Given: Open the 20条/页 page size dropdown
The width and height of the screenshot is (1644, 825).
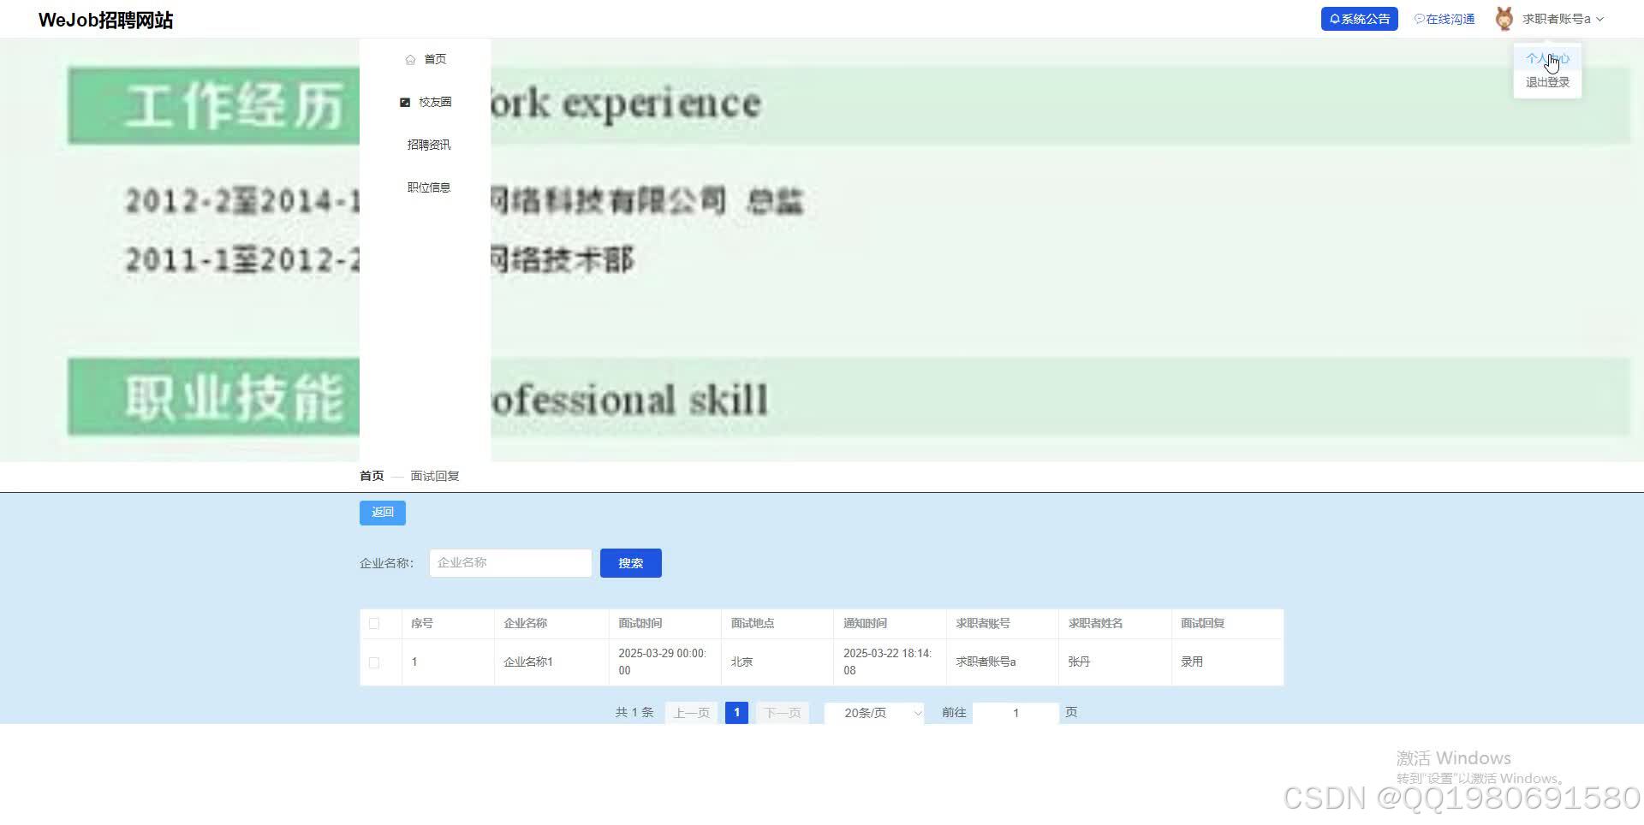Looking at the screenshot, I should click(873, 712).
